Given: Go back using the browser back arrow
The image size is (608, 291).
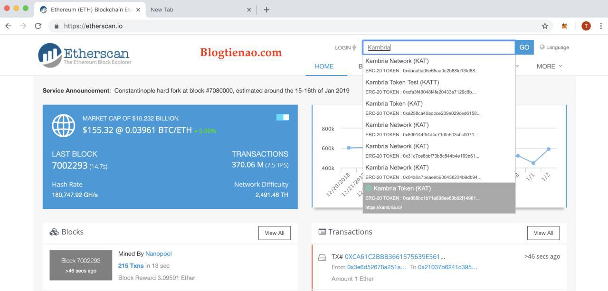Looking at the screenshot, I should [8, 26].
